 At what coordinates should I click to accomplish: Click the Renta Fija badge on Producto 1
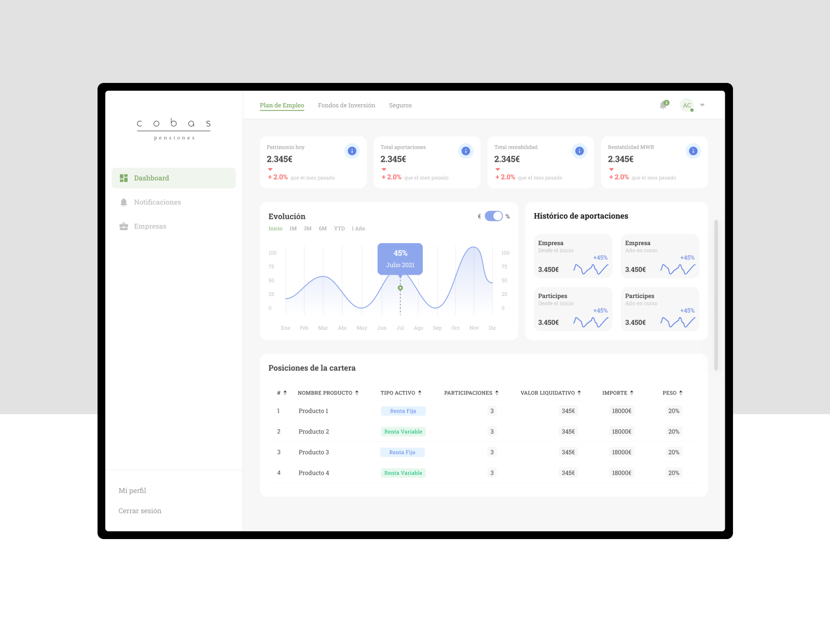[x=403, y=411]
